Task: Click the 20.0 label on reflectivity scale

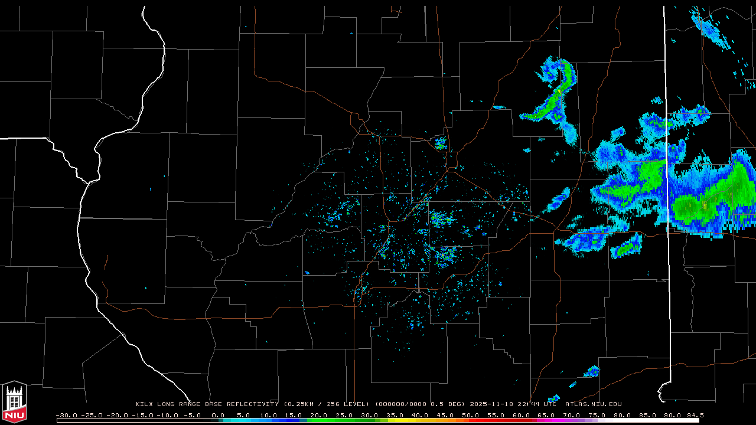Action: [x=319, y=415]
